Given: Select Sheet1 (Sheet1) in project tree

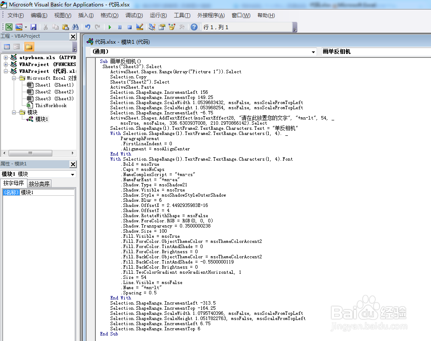Looking at the screenshot, I should [x=54, y=85].
